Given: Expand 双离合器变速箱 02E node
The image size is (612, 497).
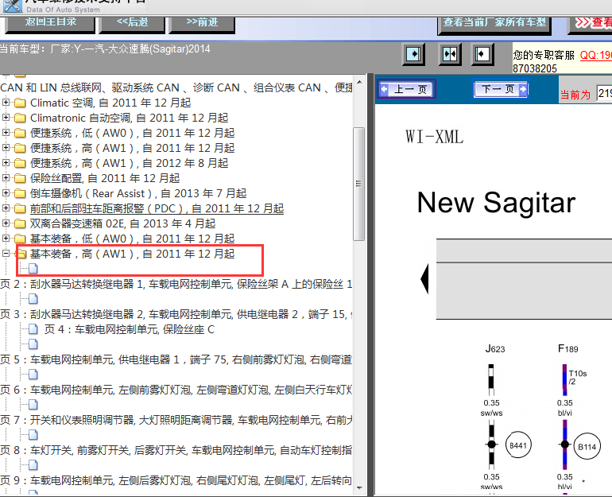Looking at the screenshot, I should tap(6, 223).
